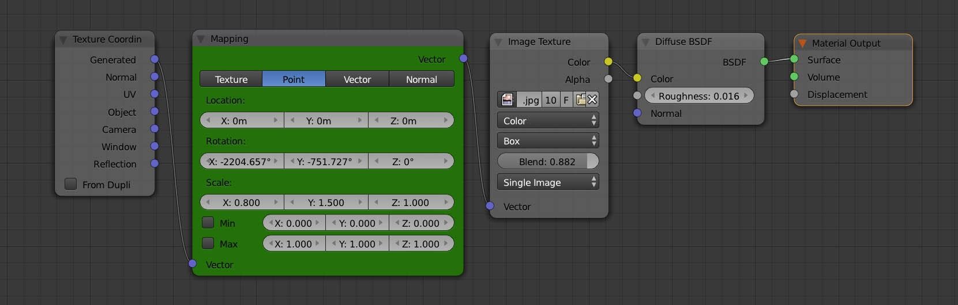The height and width of the screenshot is (305, 958).
Task: Collapse the Material Output node
Action: 802,43
